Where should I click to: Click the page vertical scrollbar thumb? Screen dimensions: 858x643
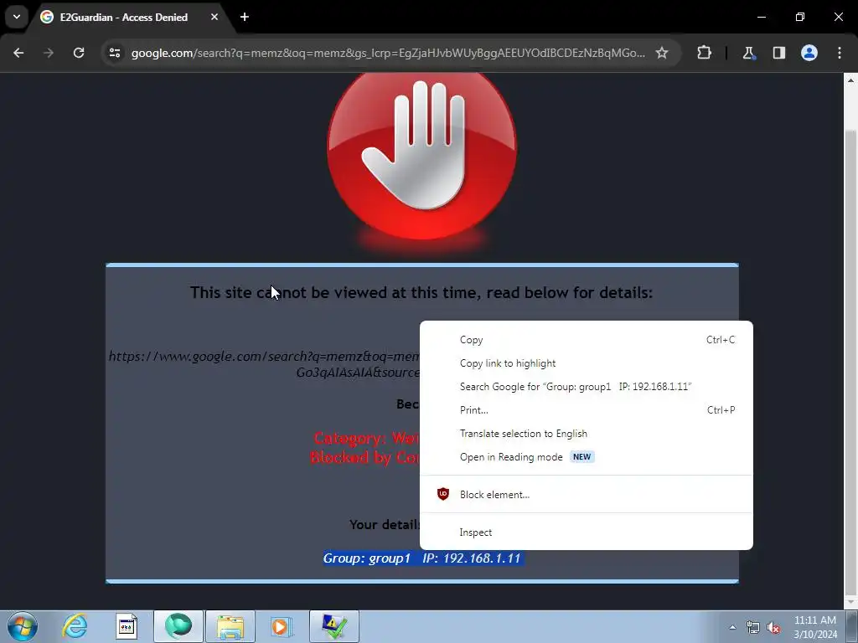pos(850,361)
